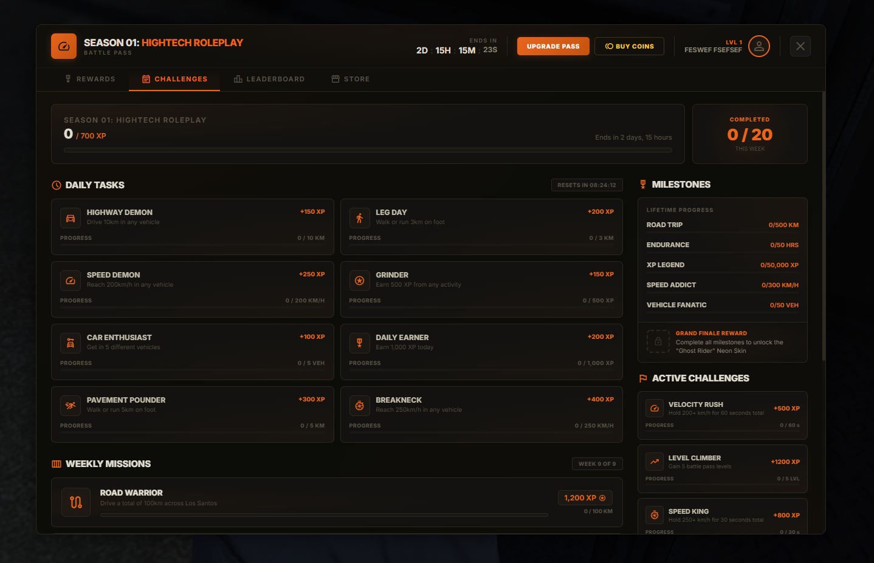The height and width of the screenshot is (563, 874).
Task: Go to the Store tab
Action: (351, 79)
